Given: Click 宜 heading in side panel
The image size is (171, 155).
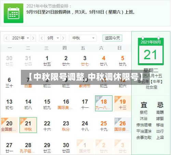Looking at the screenshot, I should click(x=144, y=105).
